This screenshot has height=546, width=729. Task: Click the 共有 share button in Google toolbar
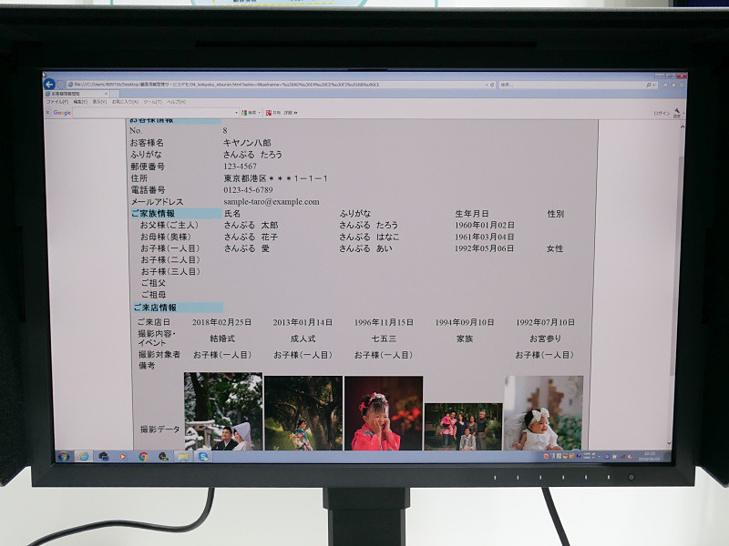click(x=273, y=112)
